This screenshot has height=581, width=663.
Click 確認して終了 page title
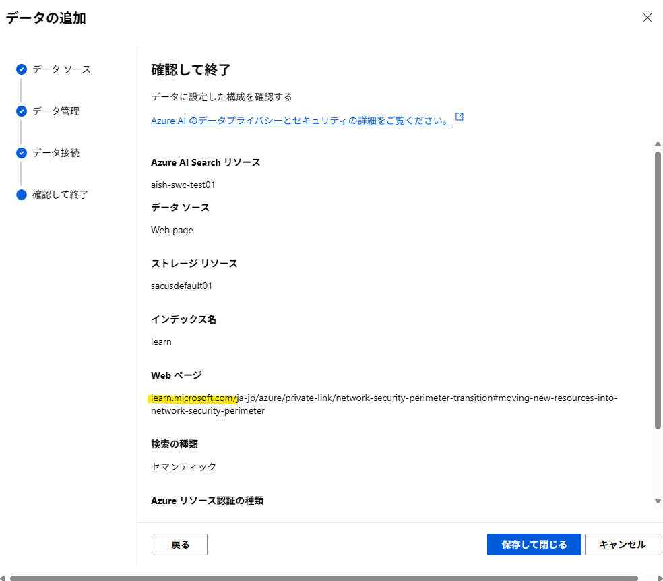[191, 70]
